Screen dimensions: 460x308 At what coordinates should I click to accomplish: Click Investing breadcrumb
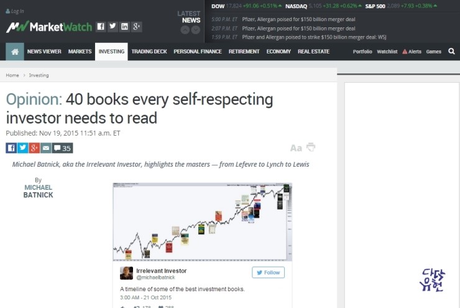[x=39, y=75]
